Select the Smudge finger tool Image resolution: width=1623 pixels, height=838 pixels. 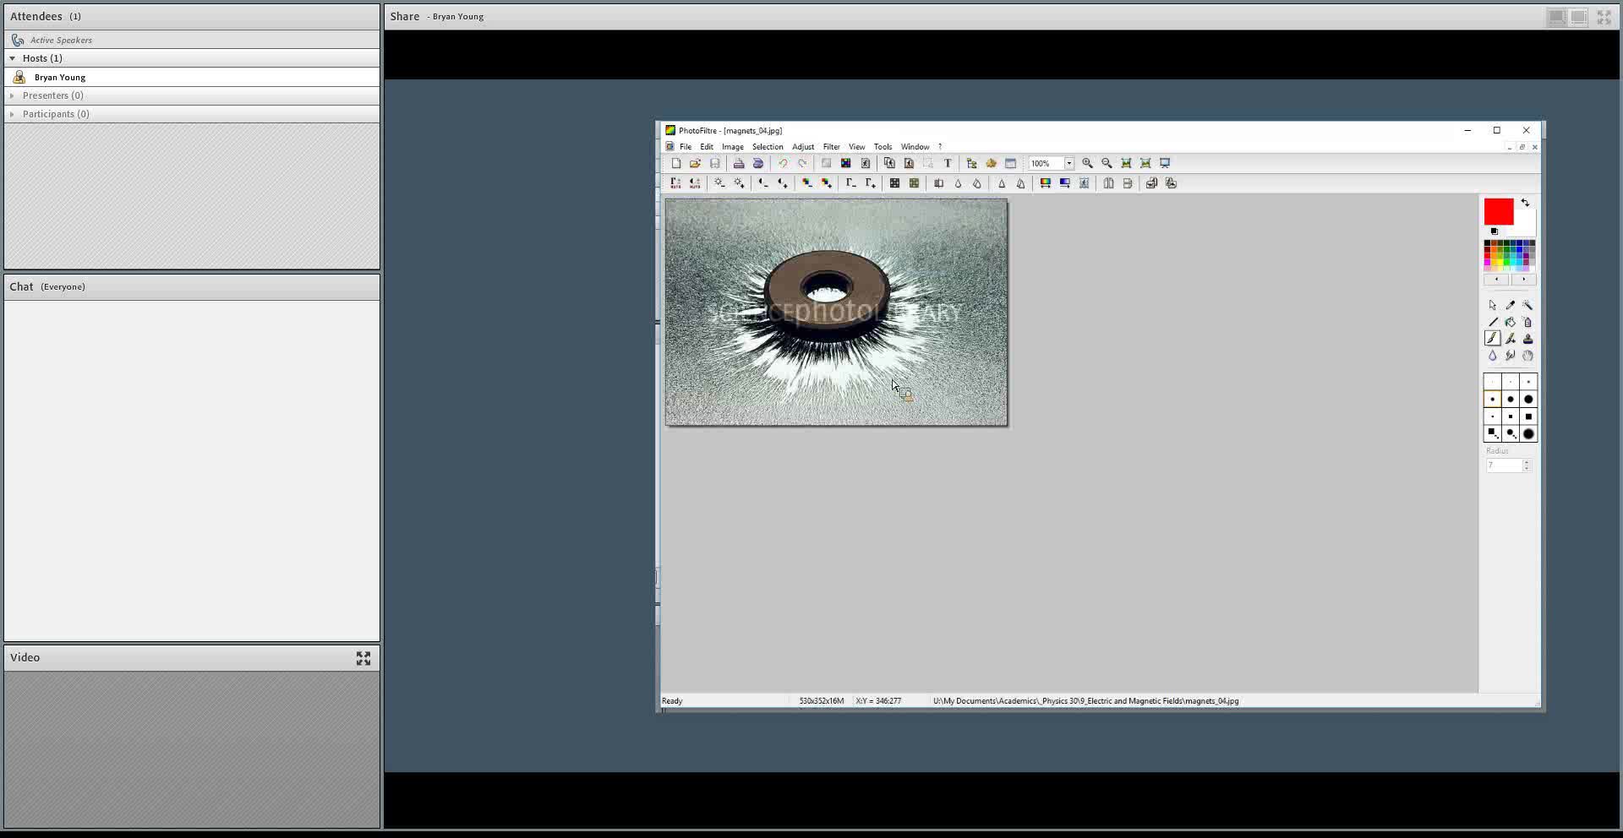[1511, 356]
